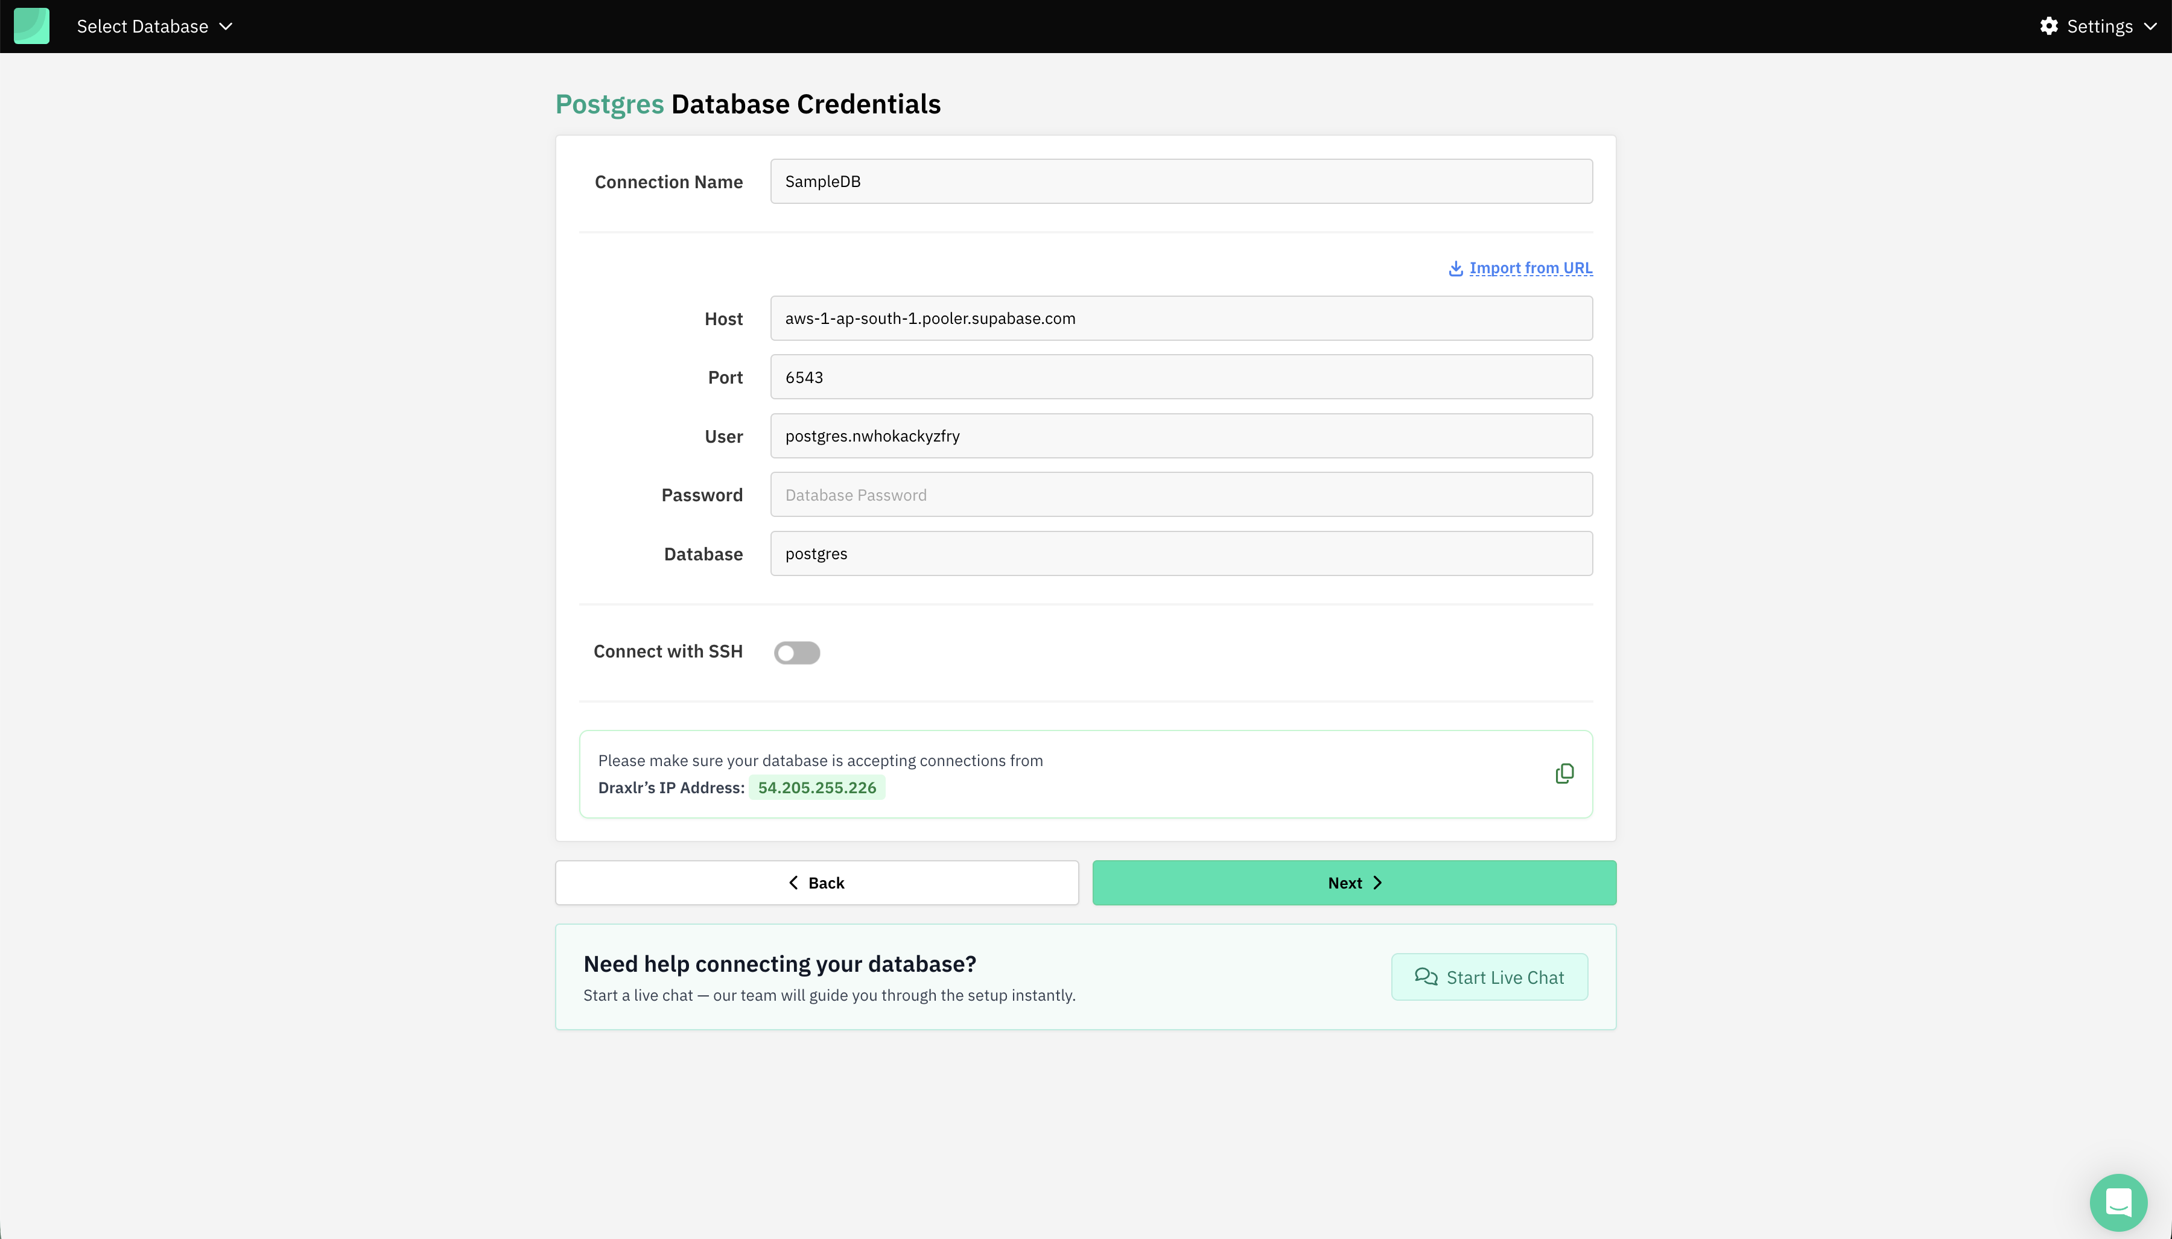The image size is (2172, 1239).
Task: Click the Import from URL link
Action: (x=1530, y=268)
